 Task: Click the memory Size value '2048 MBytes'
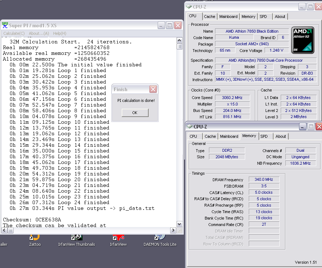pos(227,157)
